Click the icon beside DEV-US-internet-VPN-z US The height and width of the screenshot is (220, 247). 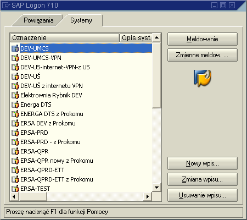15,67
